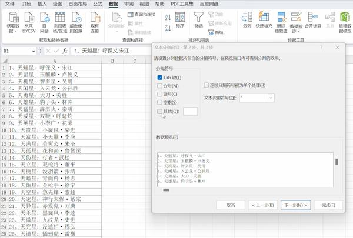
Task: Open the 获取数据 (Get Data) icon
Action: click(14, 17)
